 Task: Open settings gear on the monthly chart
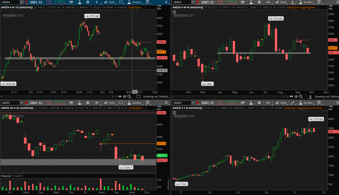[x=259, y=103]
